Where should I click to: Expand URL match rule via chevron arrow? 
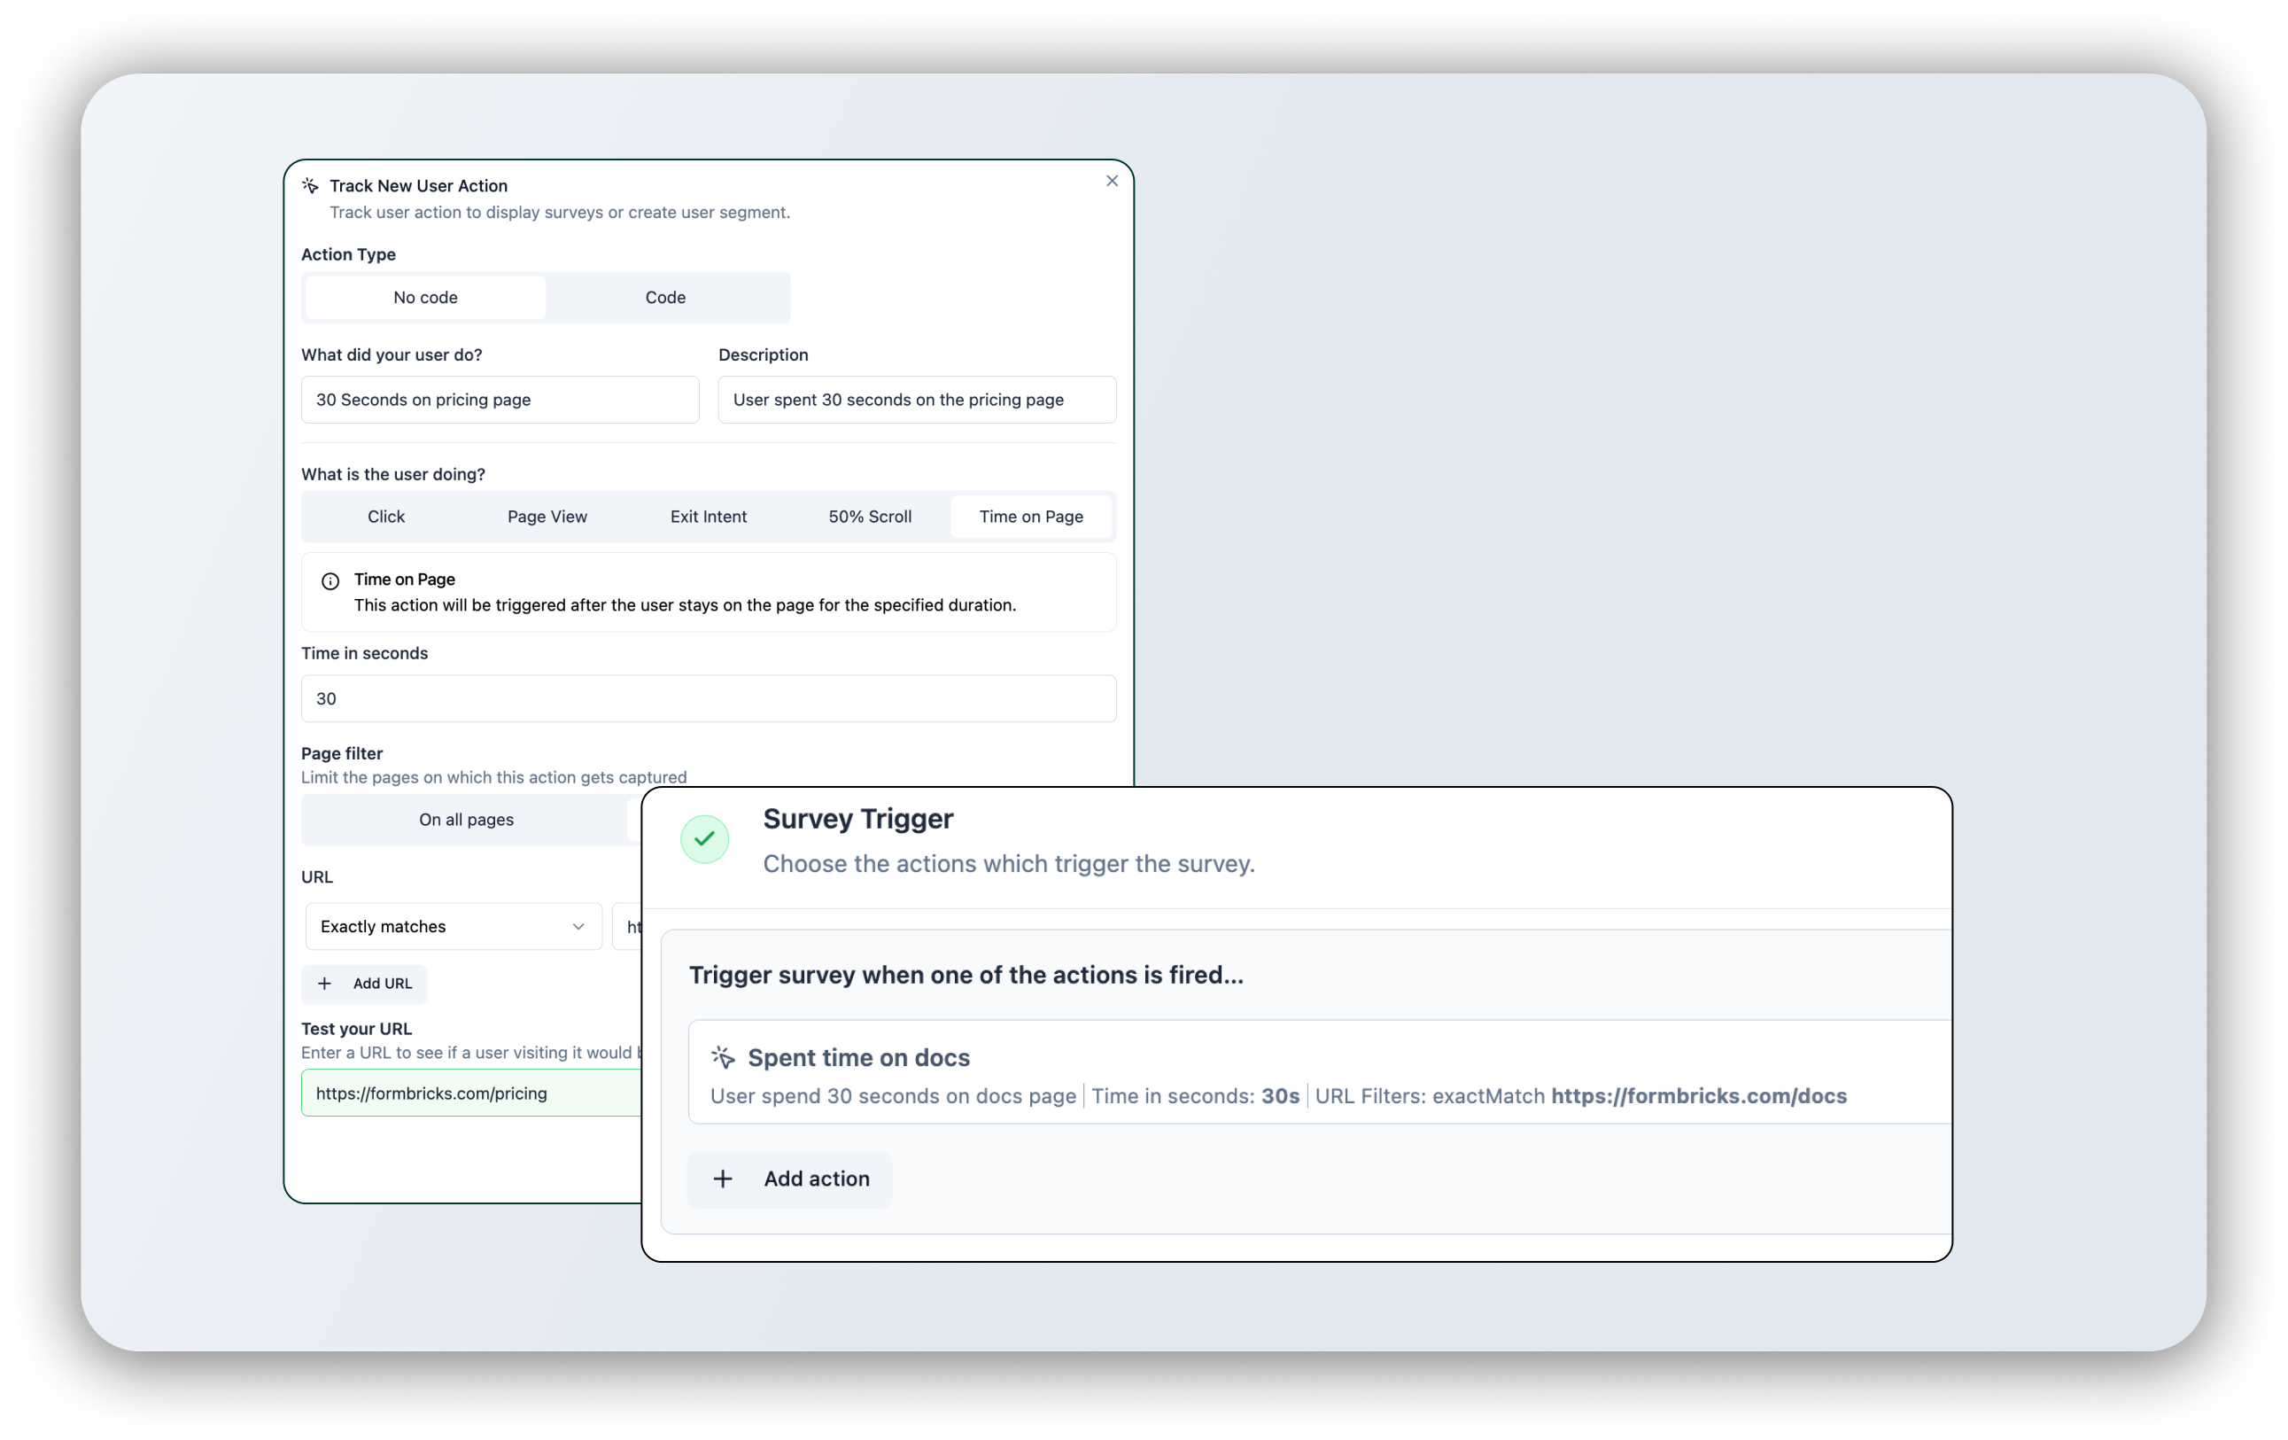578,927
